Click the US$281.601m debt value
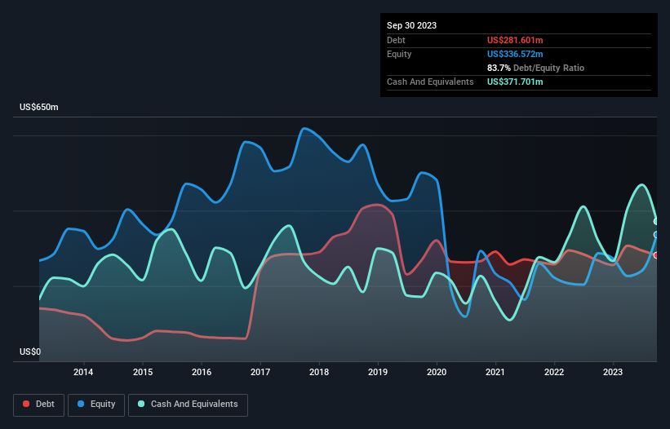Image resolution: width=670 pixels, height=429 pixels. click(x=515, y=40)
